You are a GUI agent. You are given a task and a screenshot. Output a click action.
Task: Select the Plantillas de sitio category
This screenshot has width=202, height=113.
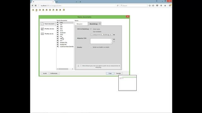point(47,34)
